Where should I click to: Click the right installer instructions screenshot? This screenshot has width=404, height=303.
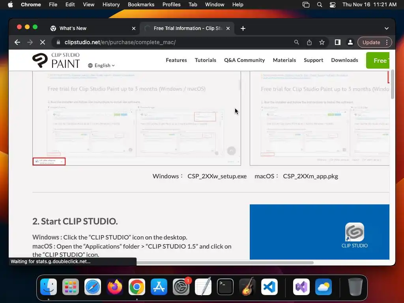[x=320, y=118]
